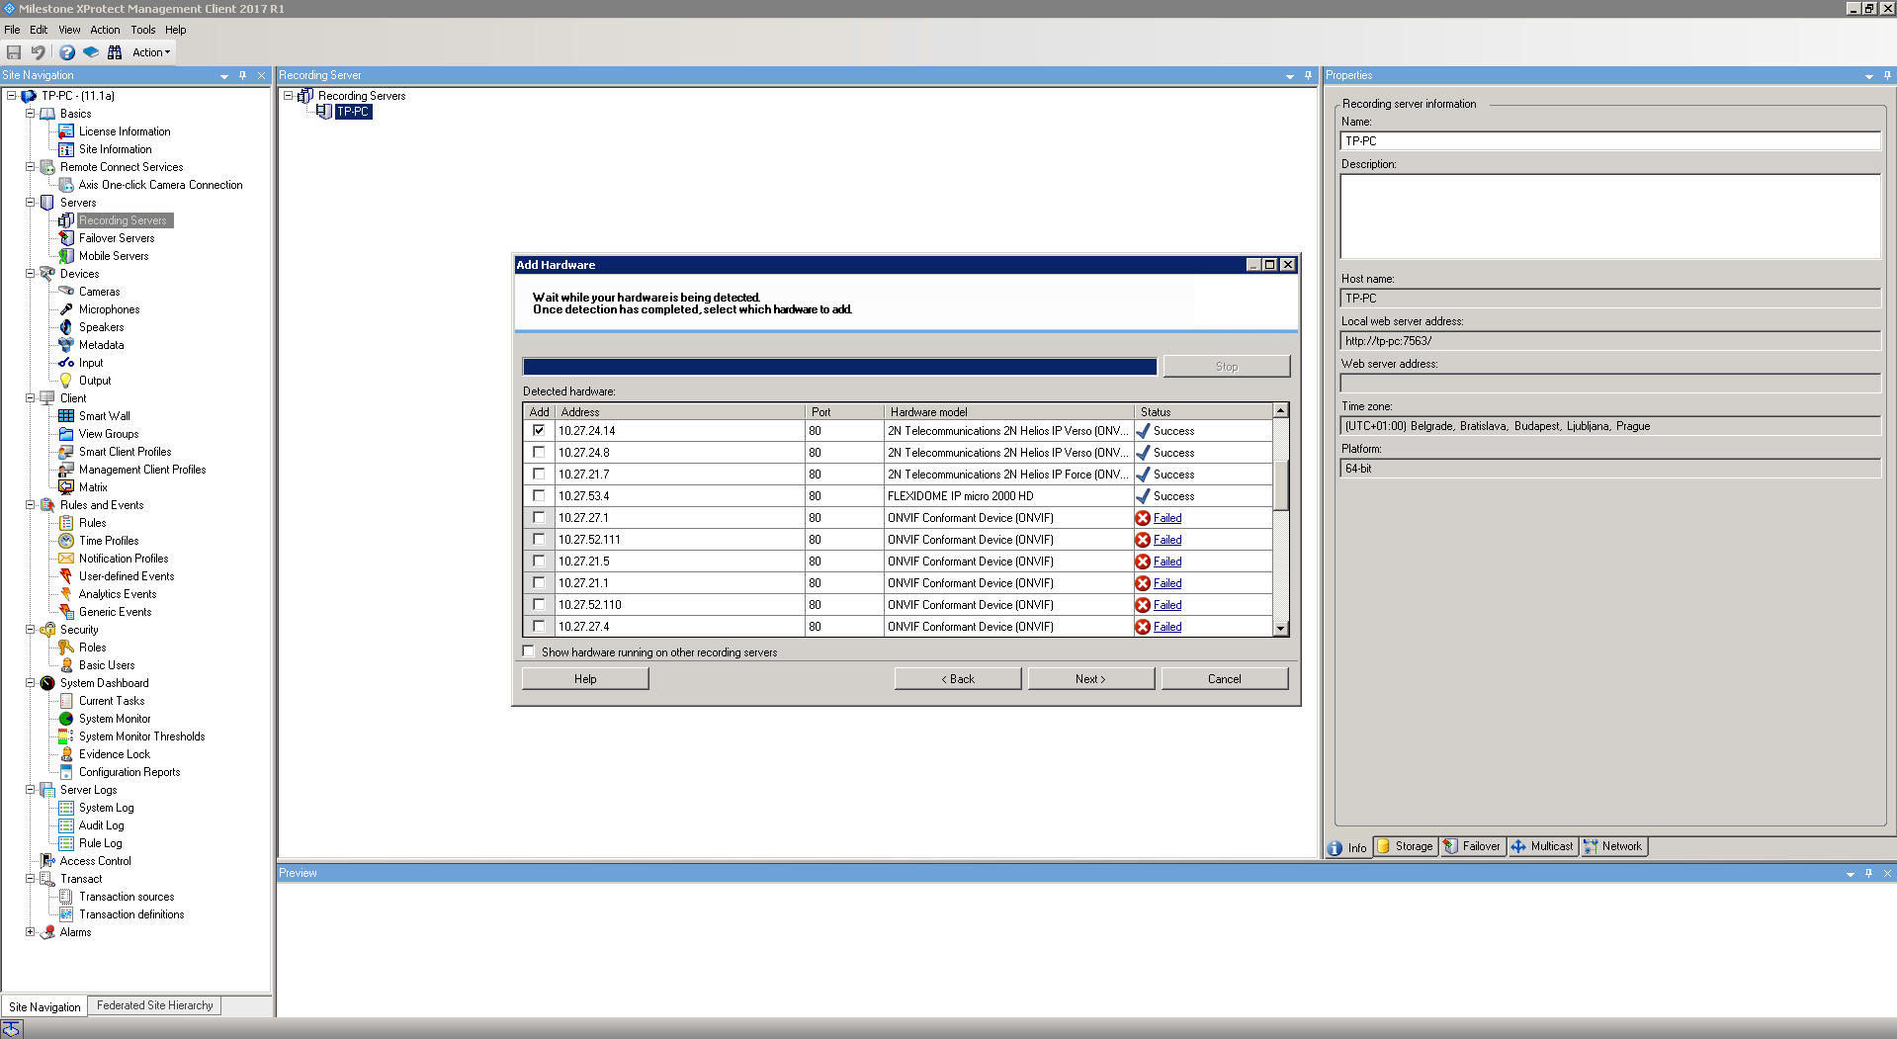The width and height of the screenshot is (1897, 1039).
Task: Open the Failed link for 10.27.27.1
Action: (x=1166, y=517)
